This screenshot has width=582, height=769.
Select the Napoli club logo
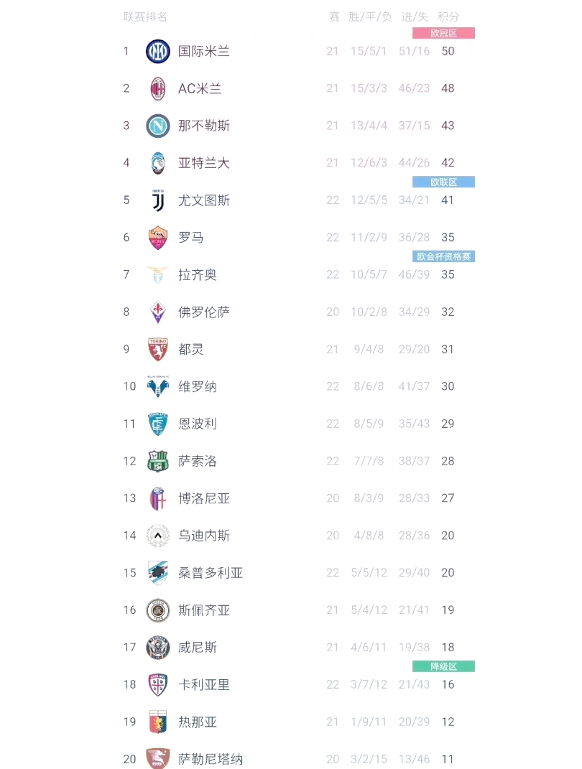158,126
